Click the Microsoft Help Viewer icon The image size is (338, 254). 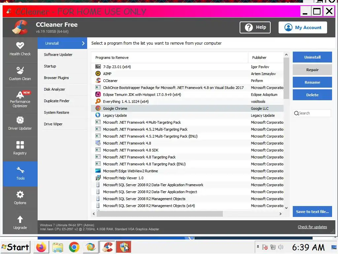[98, 178]
